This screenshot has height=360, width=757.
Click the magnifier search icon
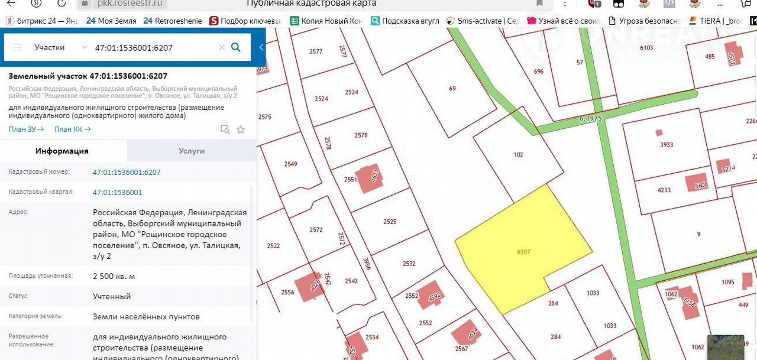235,47
